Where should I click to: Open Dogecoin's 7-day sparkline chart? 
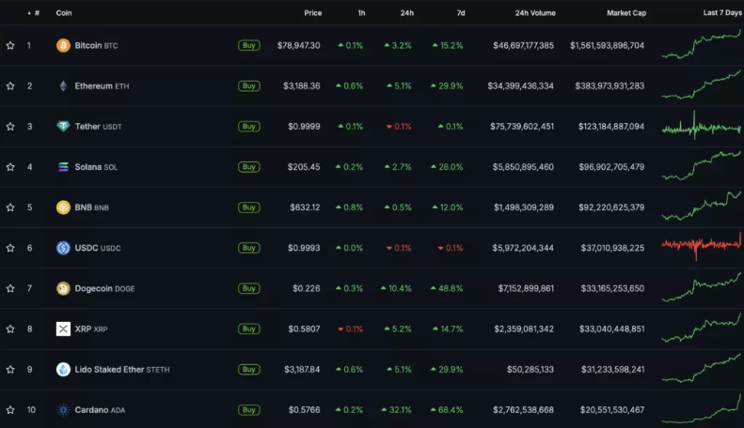click(702, 287)
